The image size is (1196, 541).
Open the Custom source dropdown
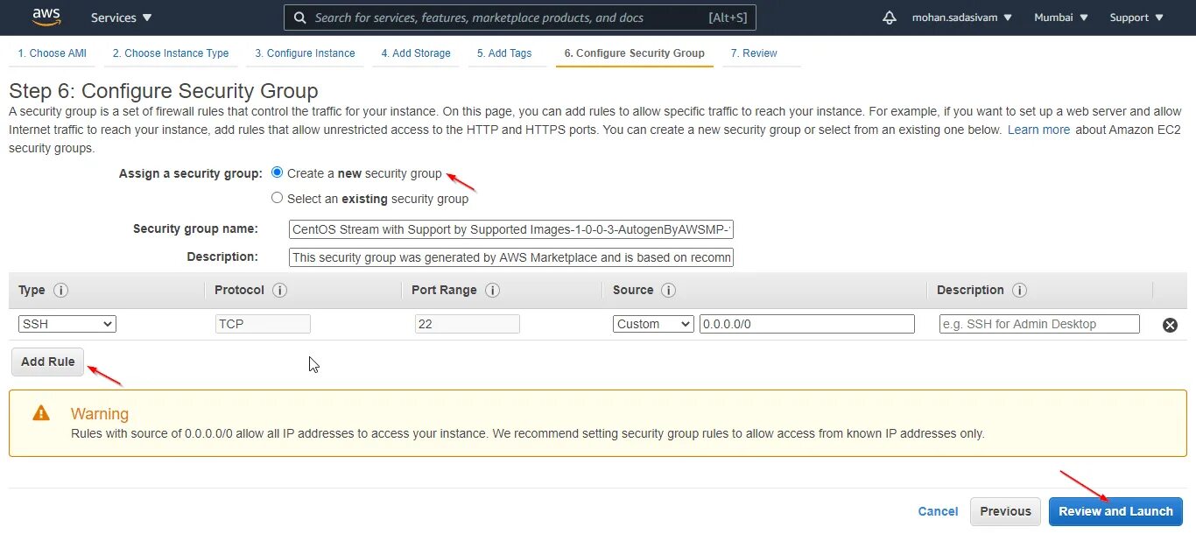pyautogui.click(x=653, y=324)
